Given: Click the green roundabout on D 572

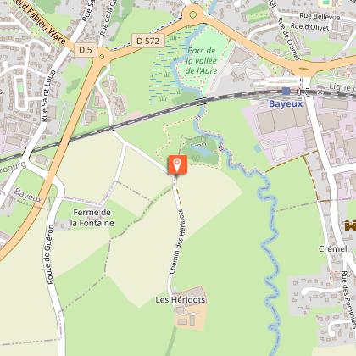Looking at the screenshot, I should click(x=193, y=14).
